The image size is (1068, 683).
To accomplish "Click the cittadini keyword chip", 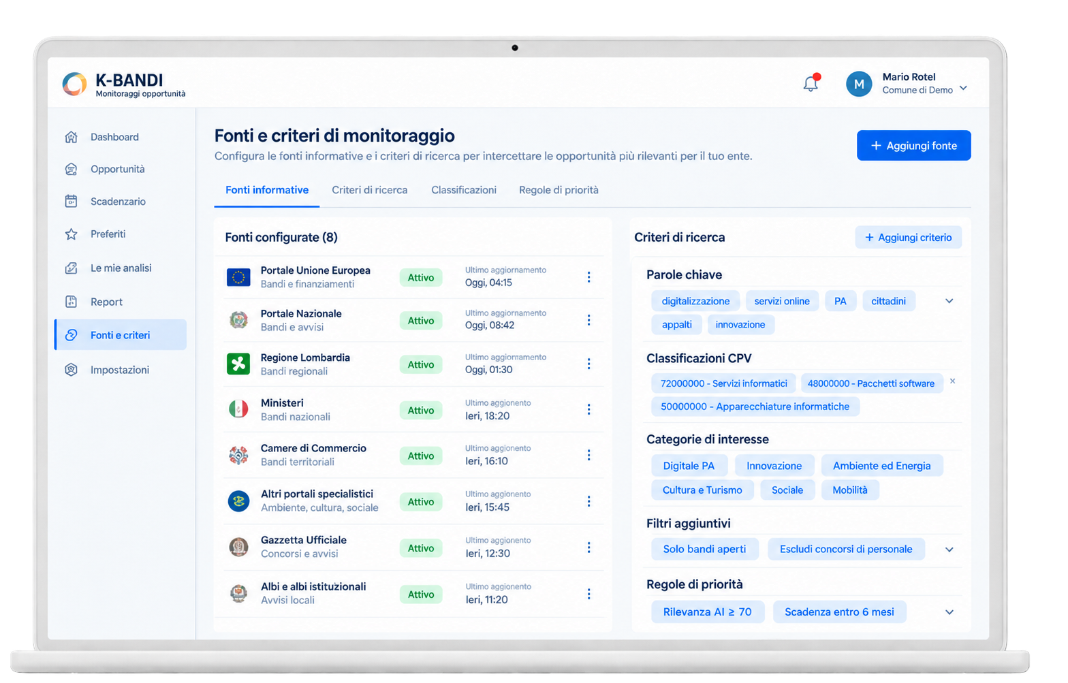I will [888, 301].
